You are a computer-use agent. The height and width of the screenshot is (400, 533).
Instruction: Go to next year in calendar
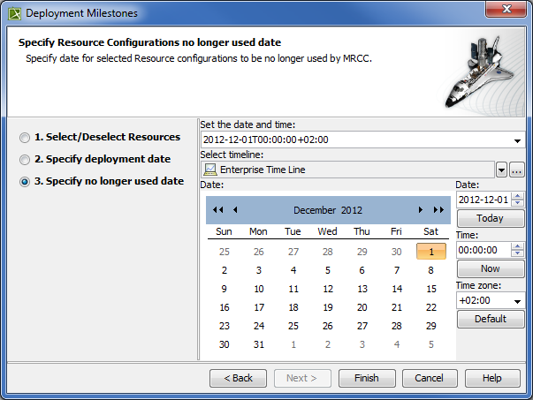[x=438, y=210]
